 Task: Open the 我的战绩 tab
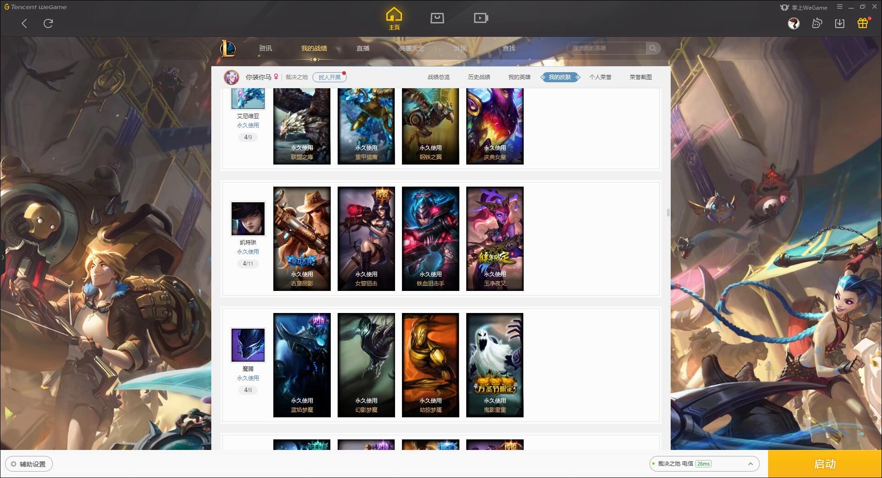click(x=314, y=48)
